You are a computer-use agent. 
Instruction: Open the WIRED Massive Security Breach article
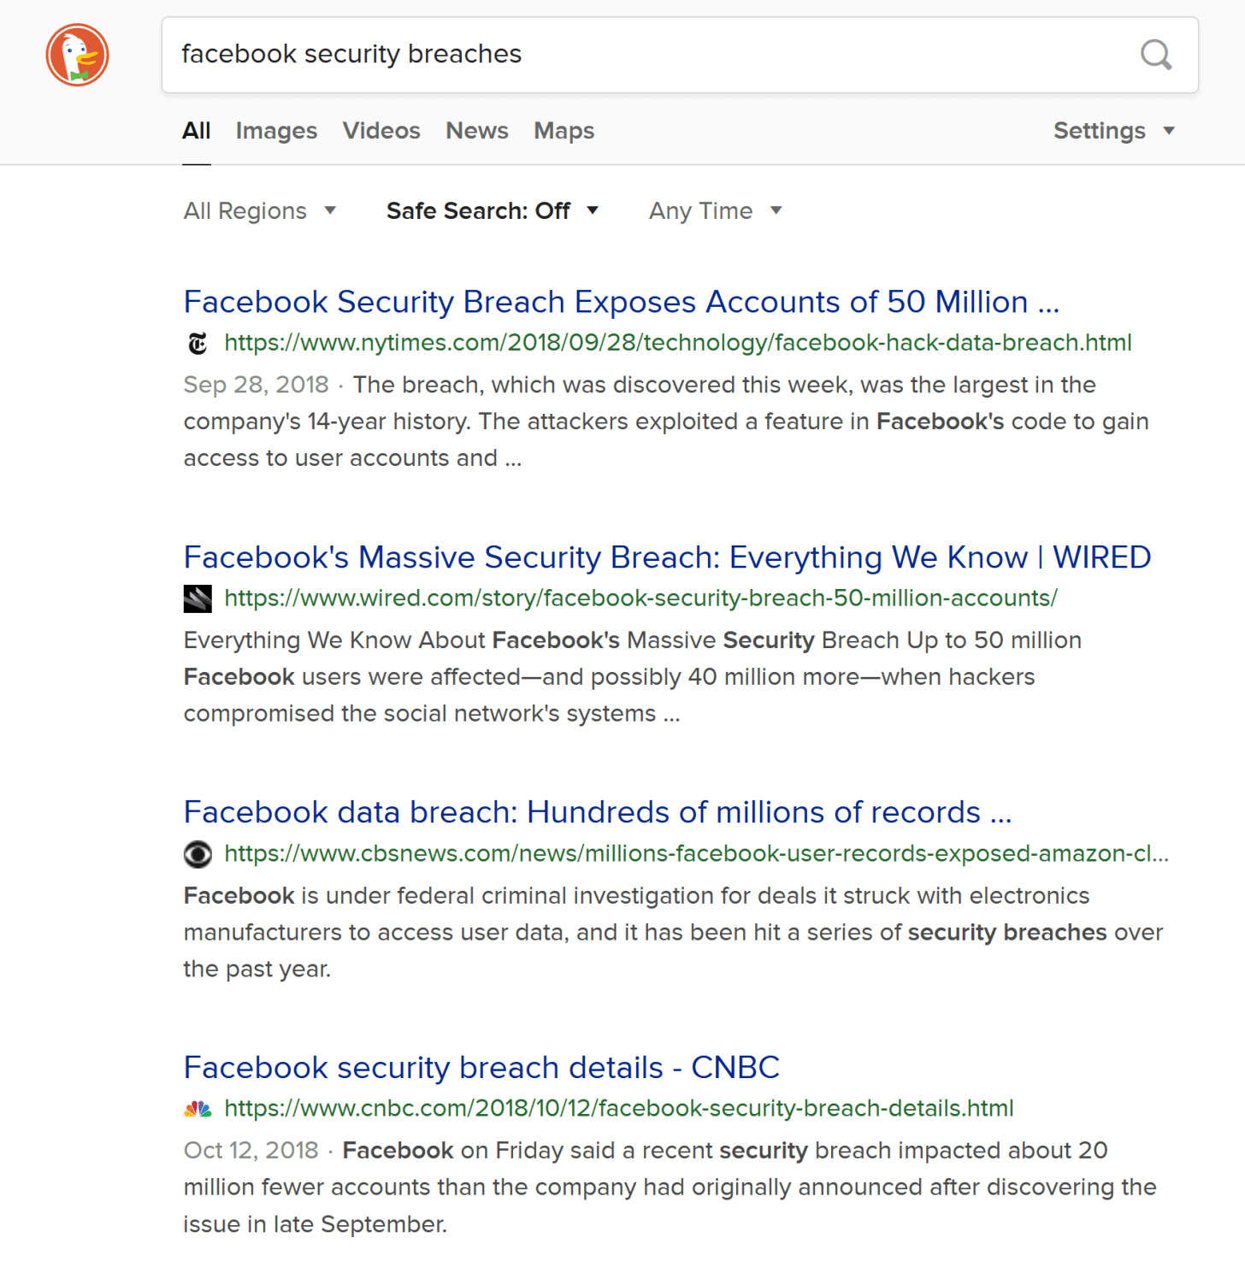667,557
